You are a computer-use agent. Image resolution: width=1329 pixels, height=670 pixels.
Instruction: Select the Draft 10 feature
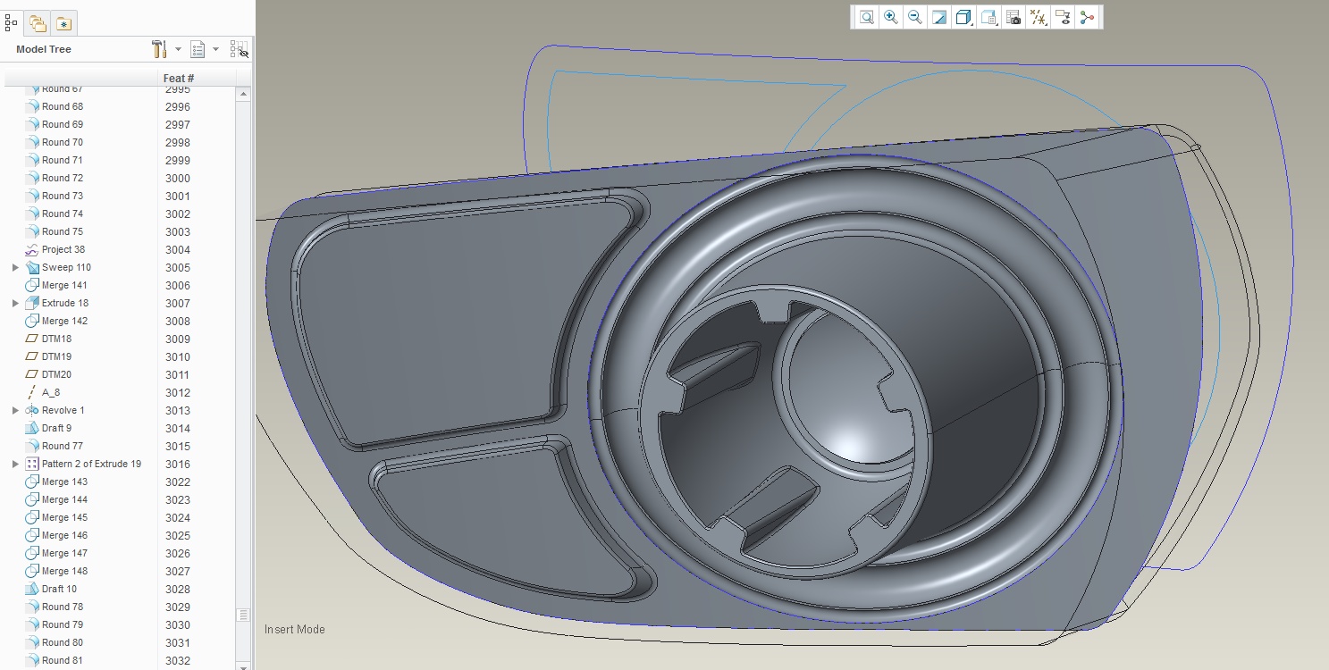59,589
